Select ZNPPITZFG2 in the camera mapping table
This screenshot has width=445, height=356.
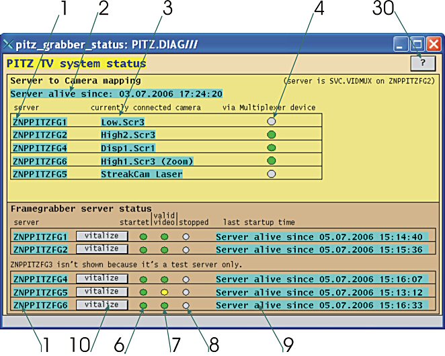click(x=40, y=135)
